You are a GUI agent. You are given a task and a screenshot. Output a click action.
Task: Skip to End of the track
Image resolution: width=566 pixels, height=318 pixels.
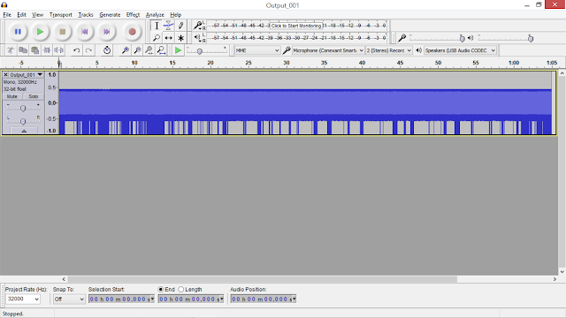[107, 32]
